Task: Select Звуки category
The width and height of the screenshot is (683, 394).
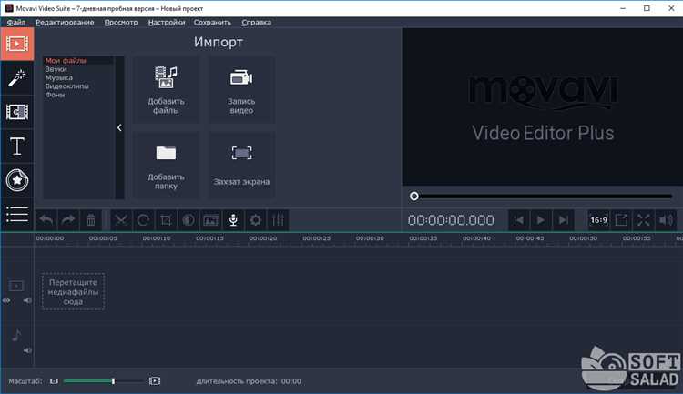Action: tap(56, 69)
